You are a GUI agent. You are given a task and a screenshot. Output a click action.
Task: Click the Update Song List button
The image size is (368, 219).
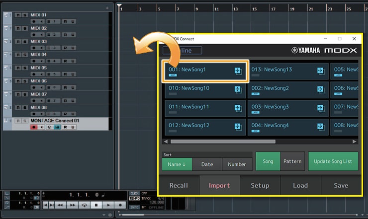tap(333, 161)
